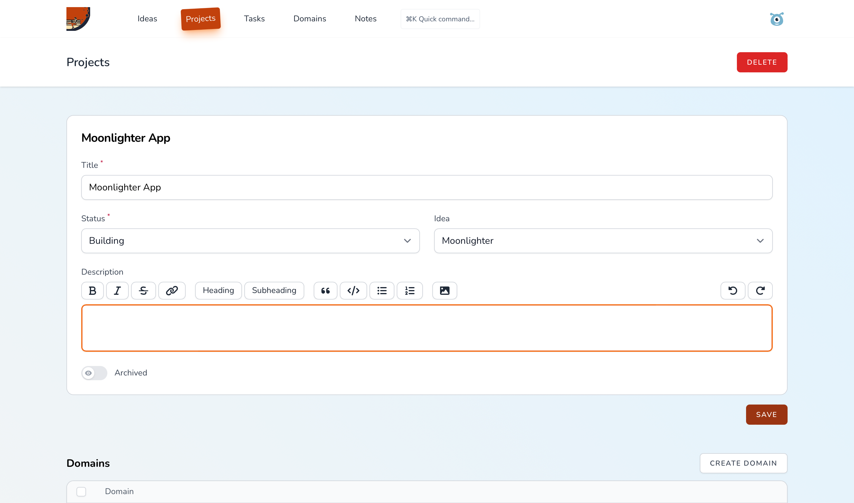
Task: Insert a blockquote using the quote icon
Action: tap(325, 290)
